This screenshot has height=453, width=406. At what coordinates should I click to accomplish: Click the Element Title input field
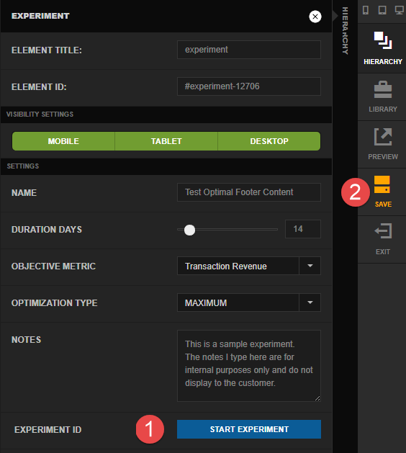point(249,50)
